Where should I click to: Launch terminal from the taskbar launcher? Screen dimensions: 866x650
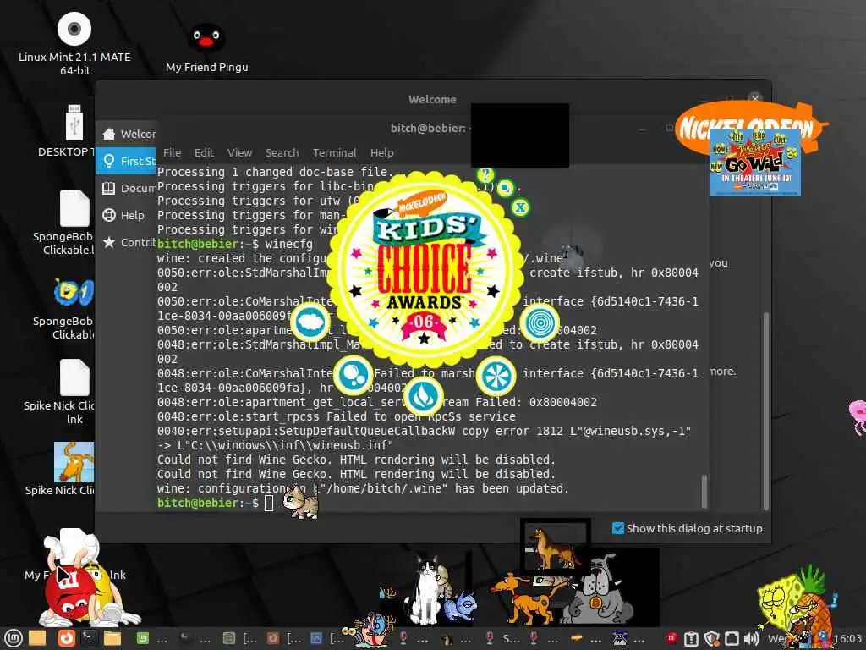pyautogui.click(x=88, y=638)
